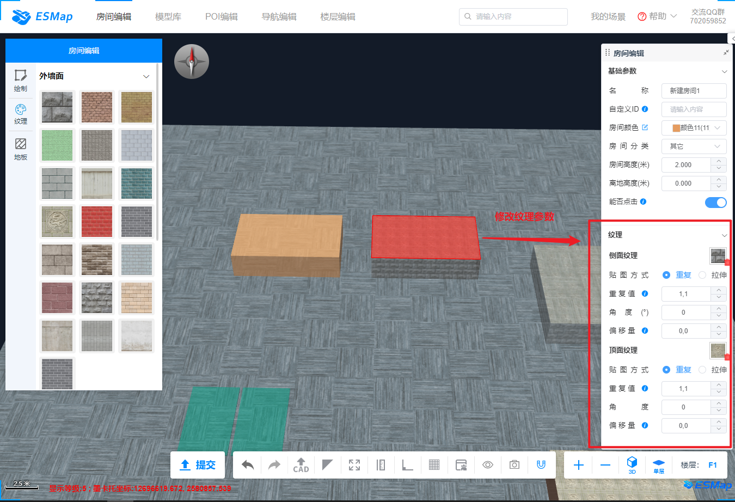This screenshot has height=502, width=735.
Task: Open the 地板 floor tool in sidebar
Action: pyautogui.click(x=21, y=149)
